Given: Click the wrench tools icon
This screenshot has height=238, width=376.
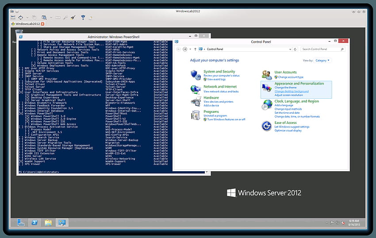Looking at the screenshot, I should point(65,18).
